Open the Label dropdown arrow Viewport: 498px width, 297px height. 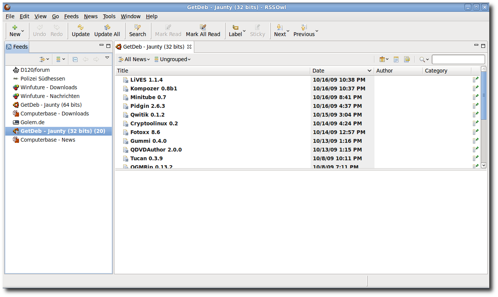pyautogui.click(x=244, y=31)
